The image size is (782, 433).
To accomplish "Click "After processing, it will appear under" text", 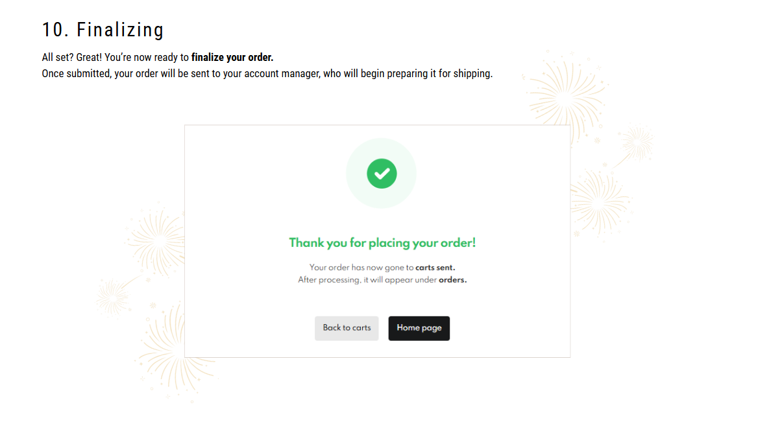I will point(367,280).
